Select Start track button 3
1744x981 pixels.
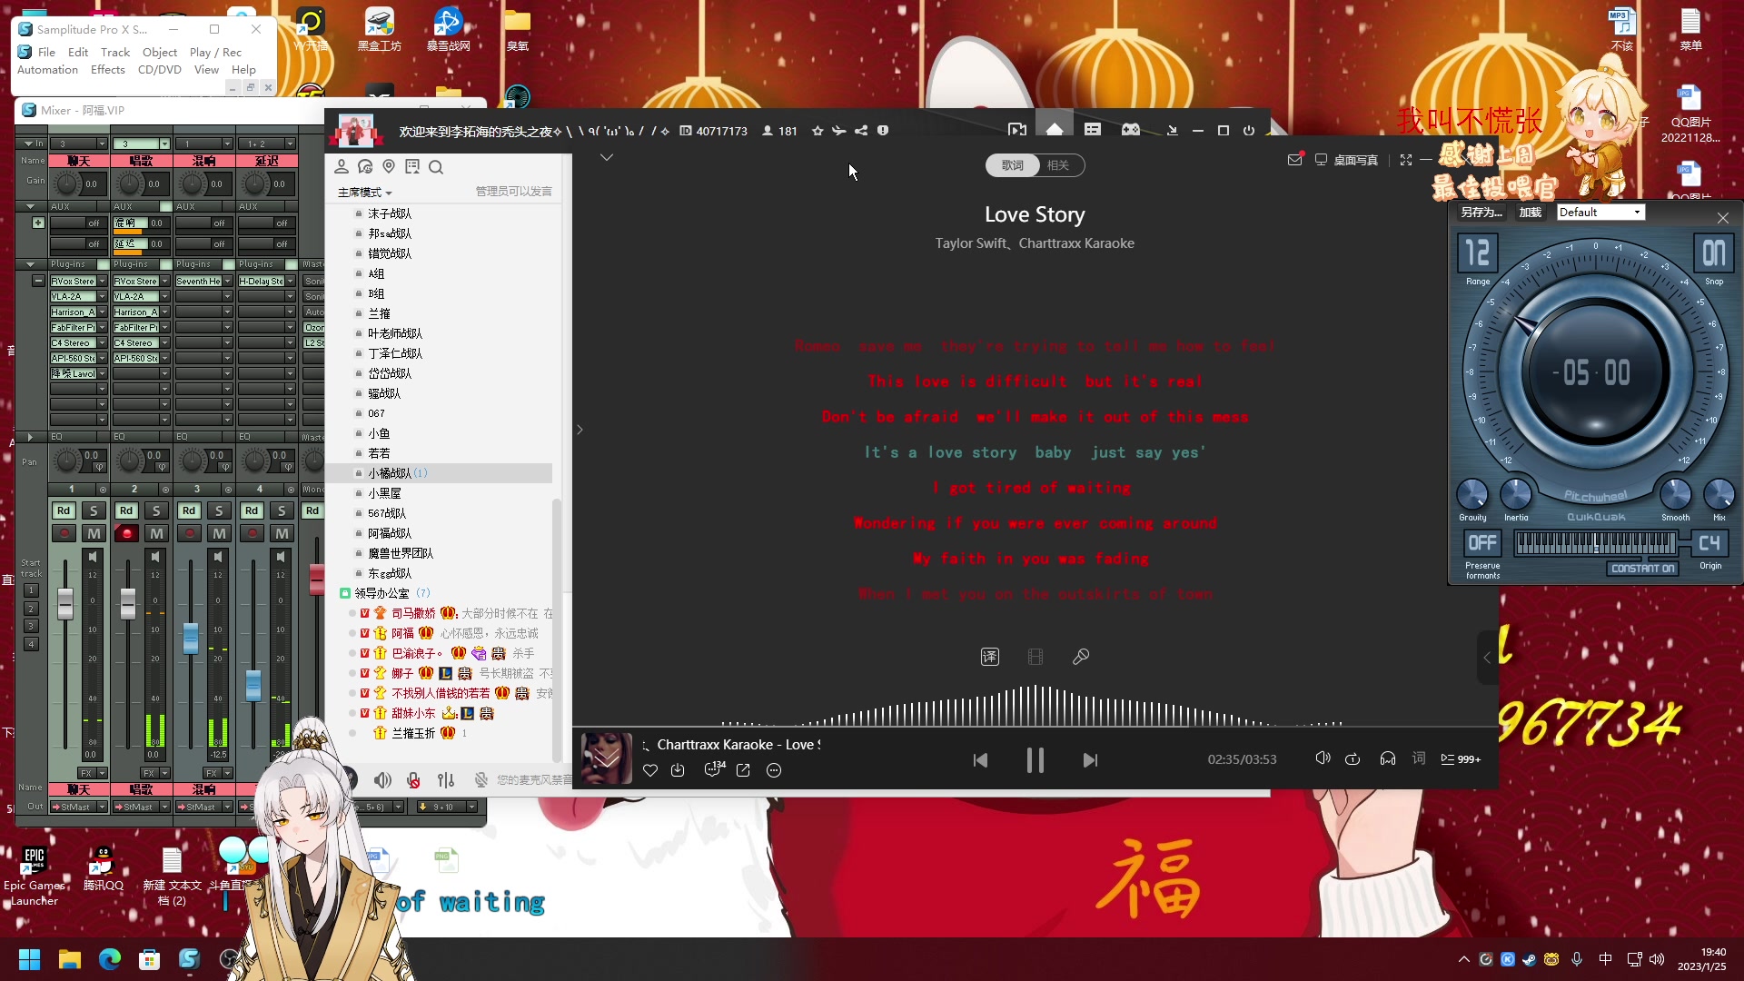click(31, 626)
